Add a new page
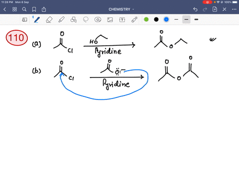 point(215,9)
